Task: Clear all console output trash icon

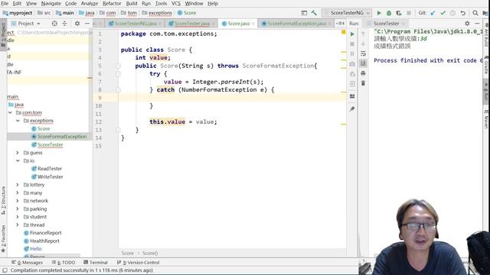Action: pos(363,83)
